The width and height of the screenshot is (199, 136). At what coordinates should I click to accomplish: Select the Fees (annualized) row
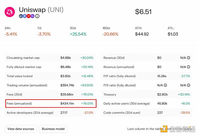point(50,104)
